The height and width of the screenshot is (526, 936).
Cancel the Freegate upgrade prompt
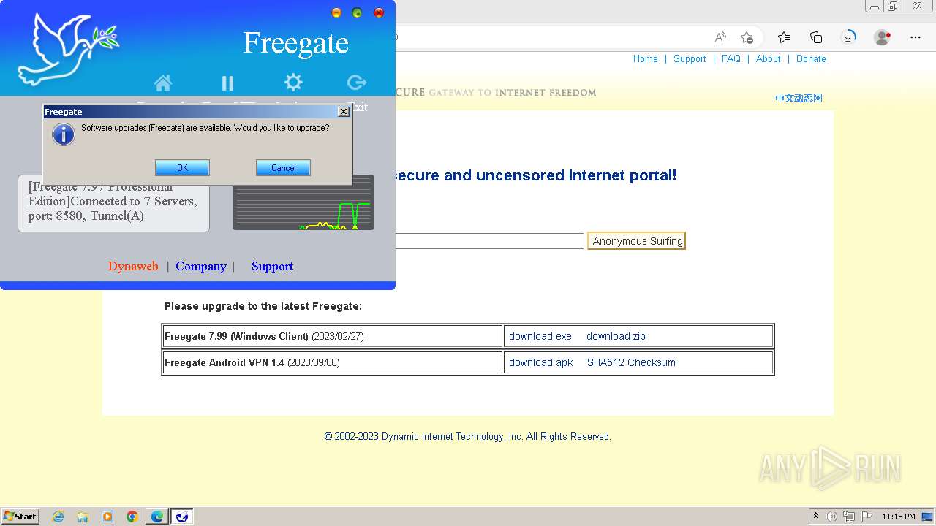283,168
